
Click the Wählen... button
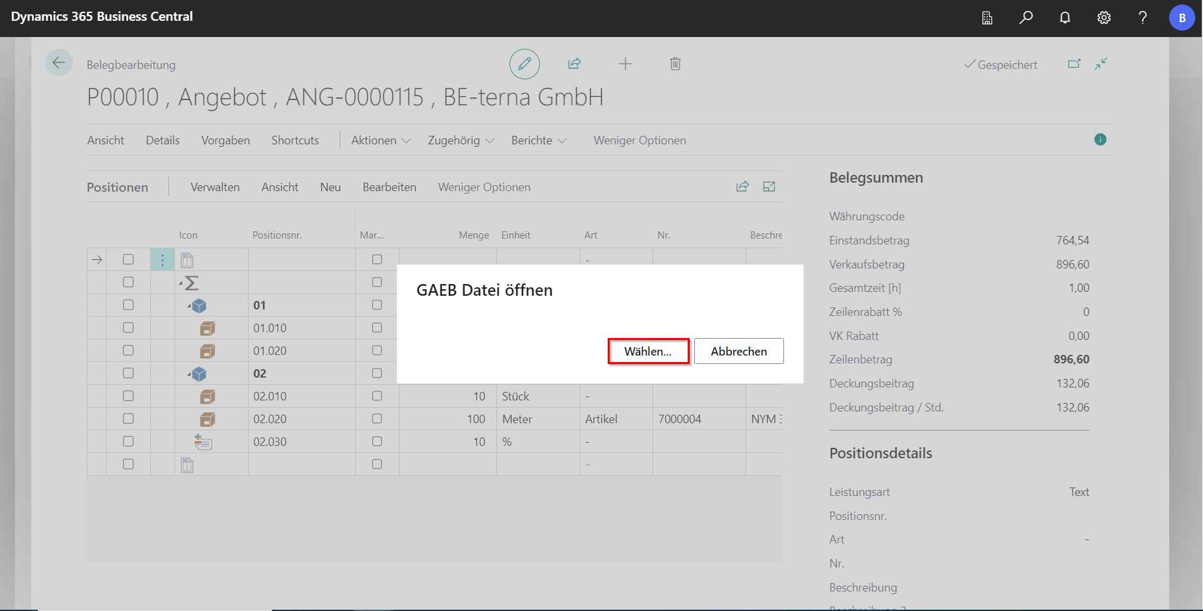pos(648,351)
